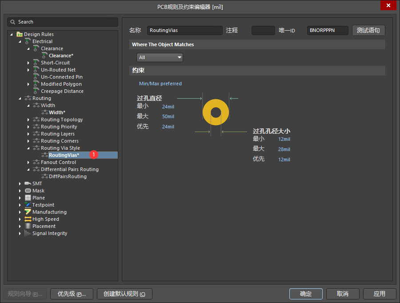Image resolution: width=400 pixels, height=303 pixels.
Task: Edit via diameter minimum 24mil value
Action: 168,107
